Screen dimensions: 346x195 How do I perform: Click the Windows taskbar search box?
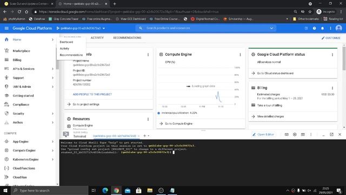(x=49, y=190)
